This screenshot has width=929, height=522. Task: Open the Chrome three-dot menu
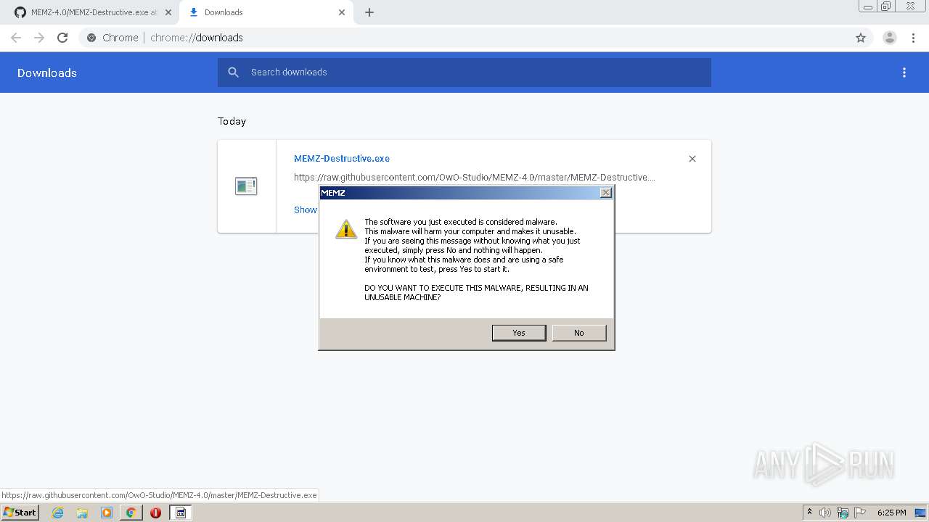tap(914, 38)
